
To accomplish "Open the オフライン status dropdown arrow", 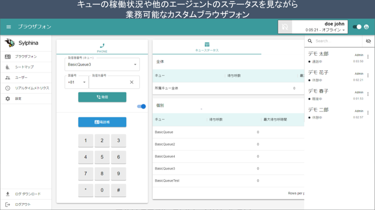I will [344, 30].
